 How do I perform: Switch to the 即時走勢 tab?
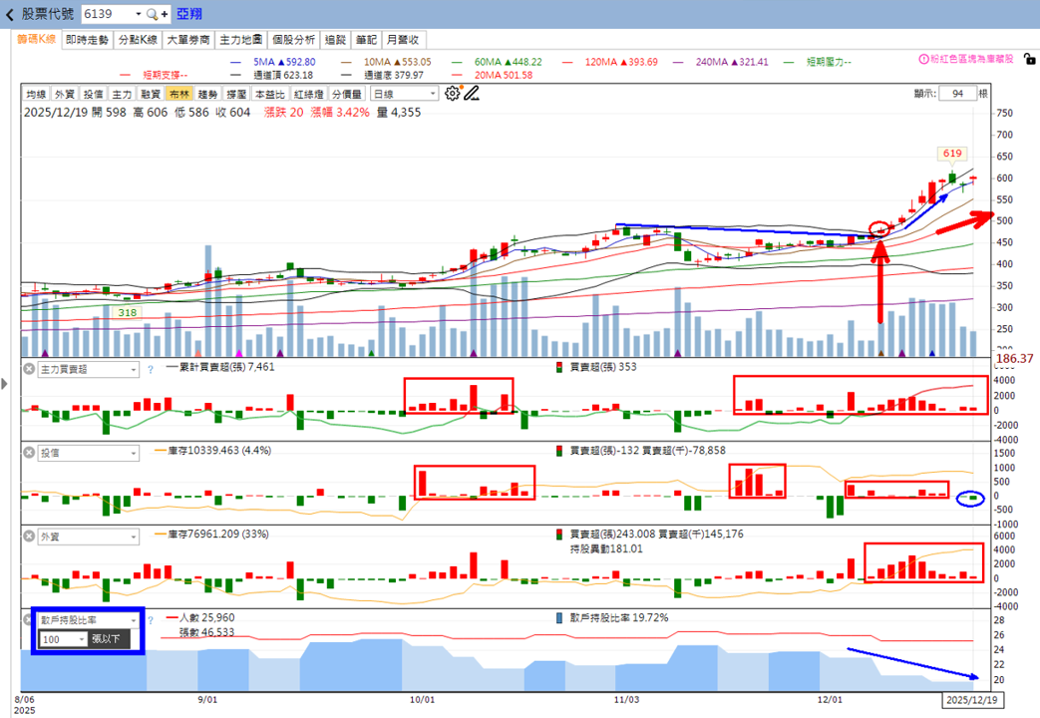[87, 40]
